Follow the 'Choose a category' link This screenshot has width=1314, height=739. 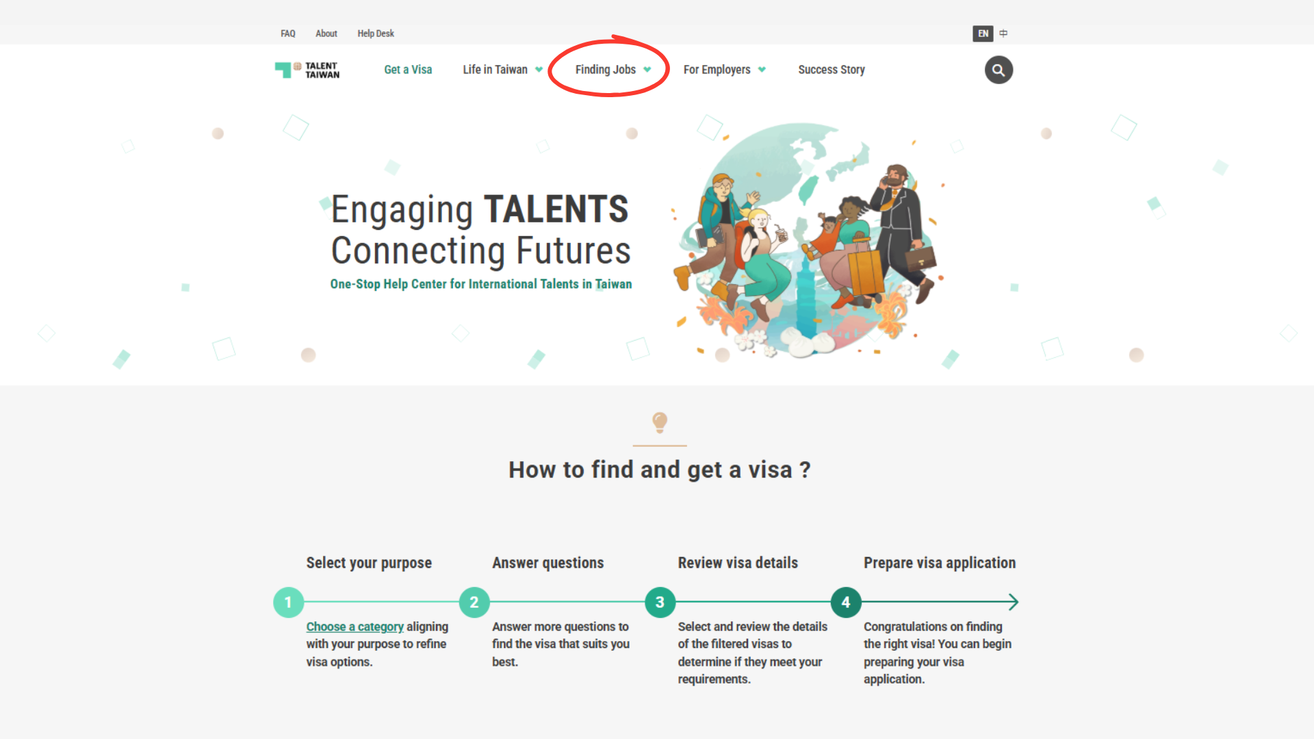point(355,627)
